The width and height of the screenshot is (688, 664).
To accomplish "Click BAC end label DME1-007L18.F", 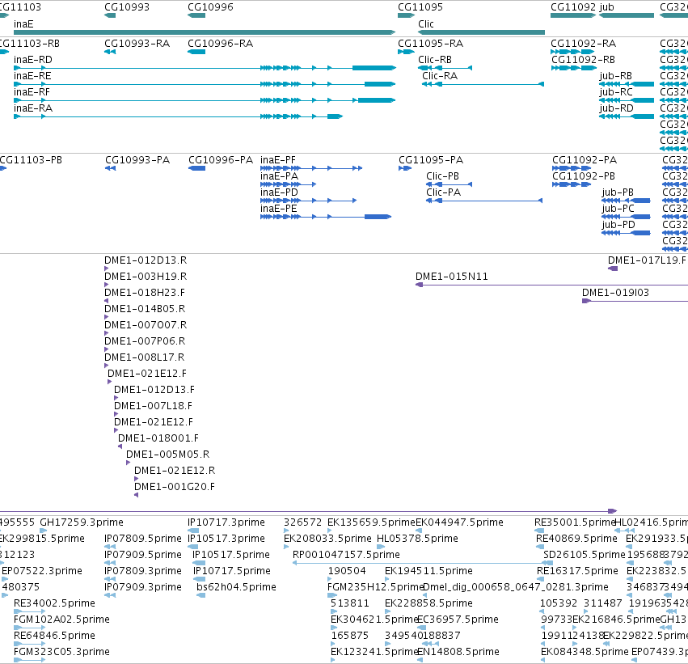I will click(153, 406).
